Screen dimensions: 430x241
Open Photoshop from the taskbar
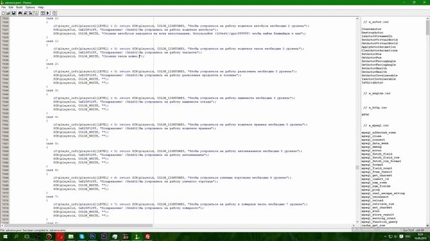coord(93,236)
